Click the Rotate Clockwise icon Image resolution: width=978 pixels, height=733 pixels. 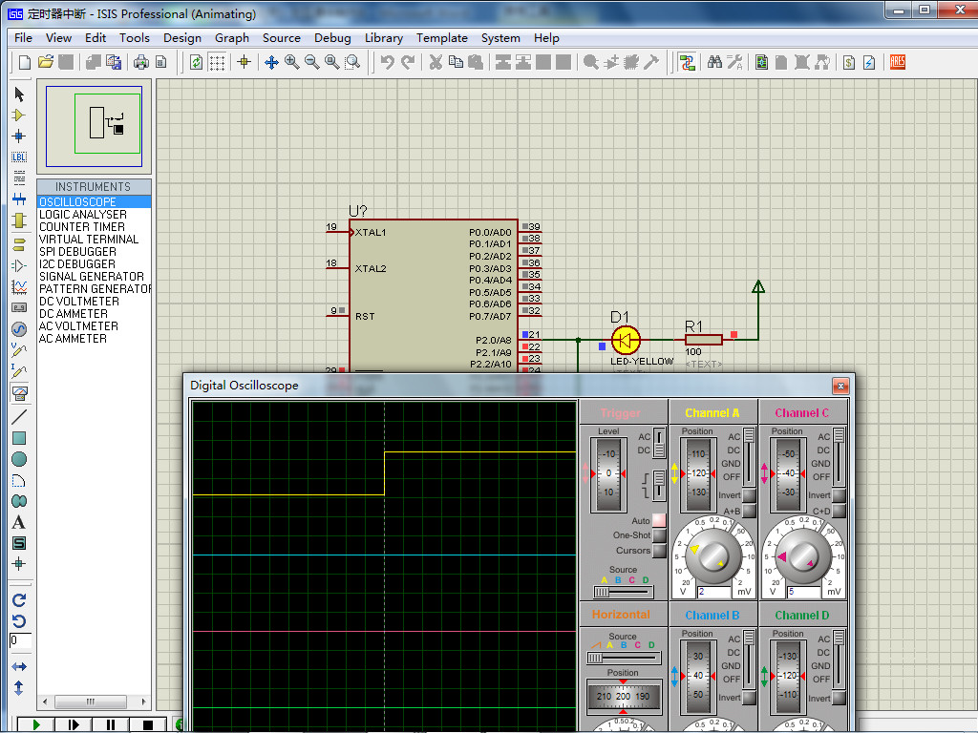(19, 600)
